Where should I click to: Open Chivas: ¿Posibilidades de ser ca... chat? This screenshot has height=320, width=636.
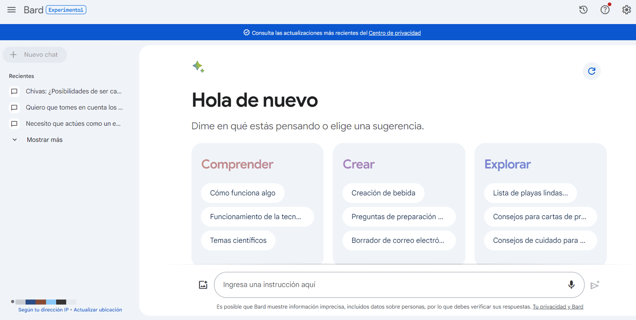[74, 91]
